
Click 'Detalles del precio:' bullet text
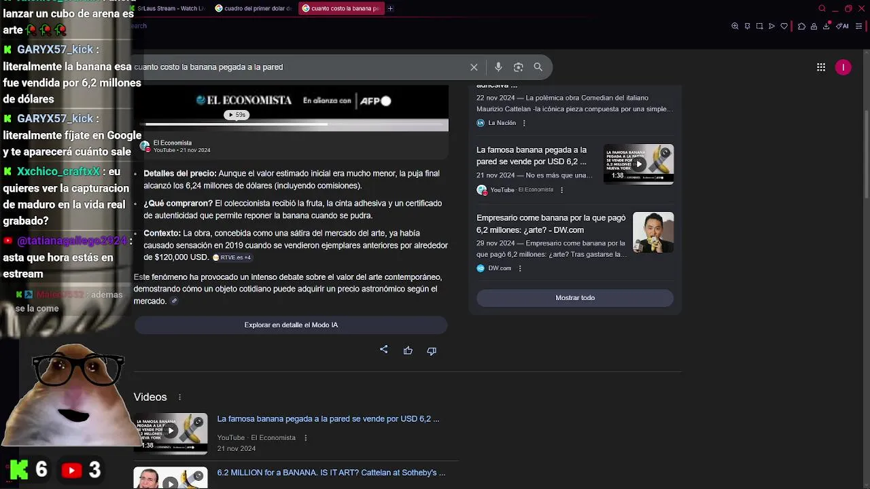pyautogui.click(x=180, y=174)
